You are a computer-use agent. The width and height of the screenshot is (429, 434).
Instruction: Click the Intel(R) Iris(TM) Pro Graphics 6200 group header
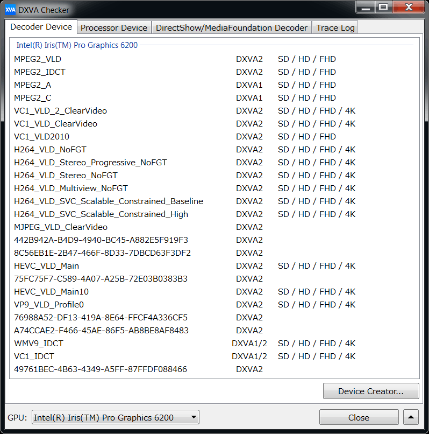pos(77,45)
